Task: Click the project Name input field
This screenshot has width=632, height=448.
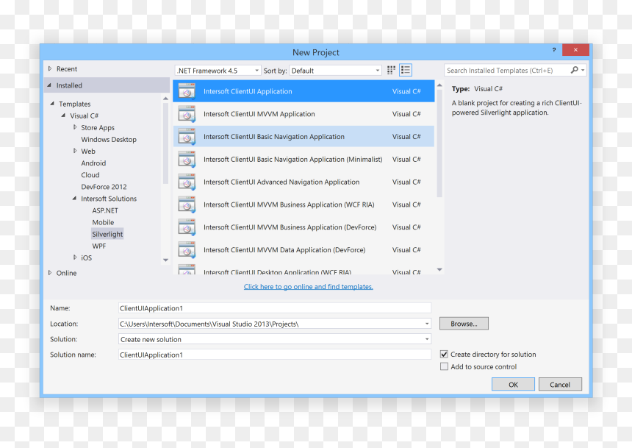Action: pyautogui.click(x=275, y=308)
